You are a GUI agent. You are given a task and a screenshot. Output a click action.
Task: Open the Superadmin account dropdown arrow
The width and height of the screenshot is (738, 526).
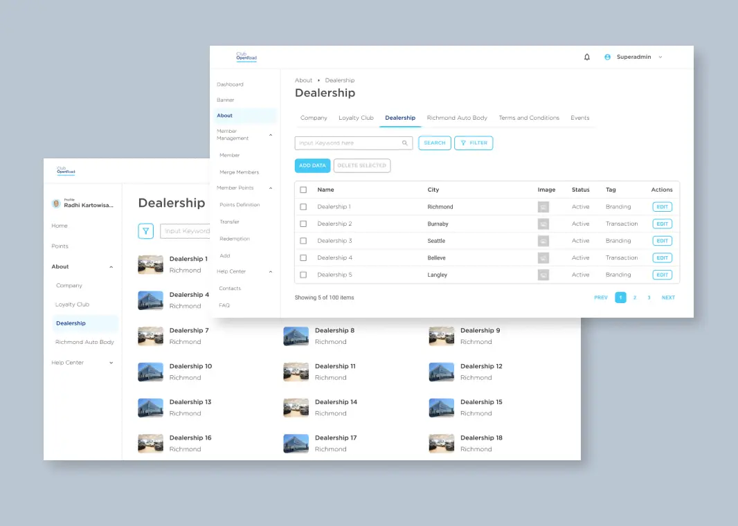click(x=660, y=57)
